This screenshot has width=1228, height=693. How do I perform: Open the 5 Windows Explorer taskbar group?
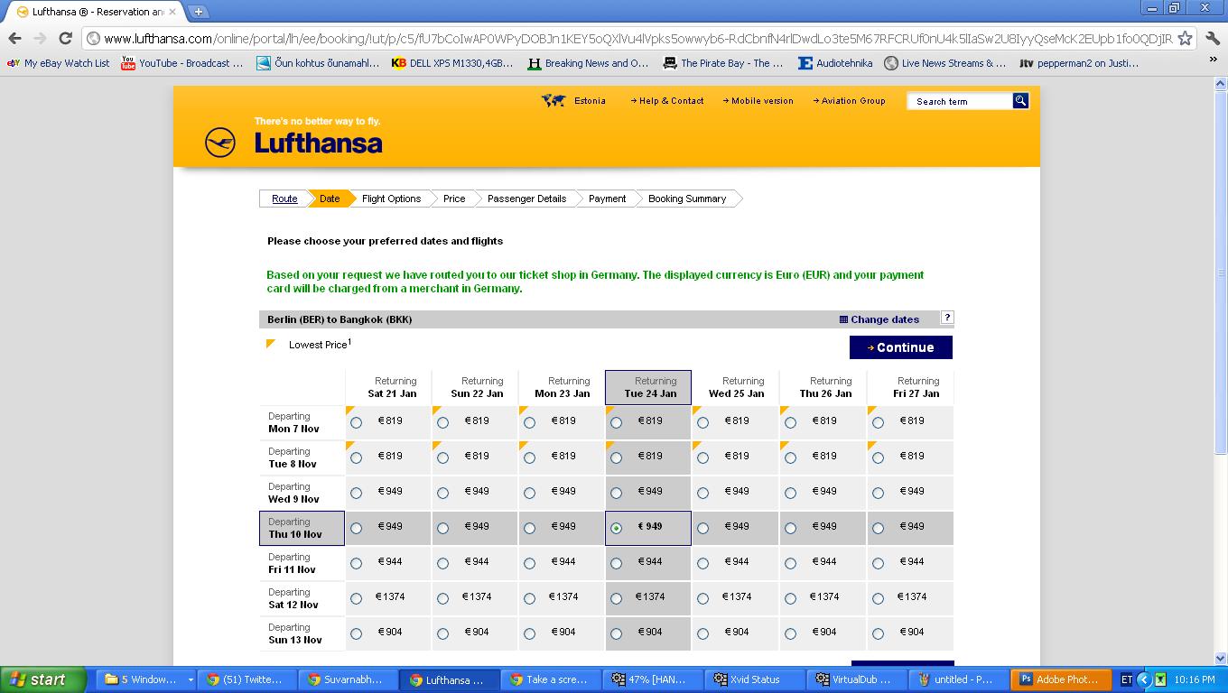point(147,679)
